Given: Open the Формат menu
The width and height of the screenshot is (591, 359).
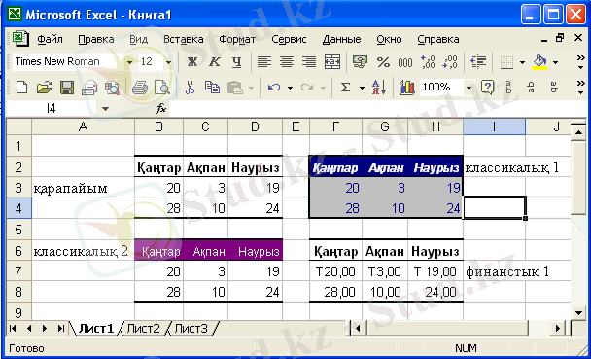Looking at the screenshot, I should click(x=237, y=39).
